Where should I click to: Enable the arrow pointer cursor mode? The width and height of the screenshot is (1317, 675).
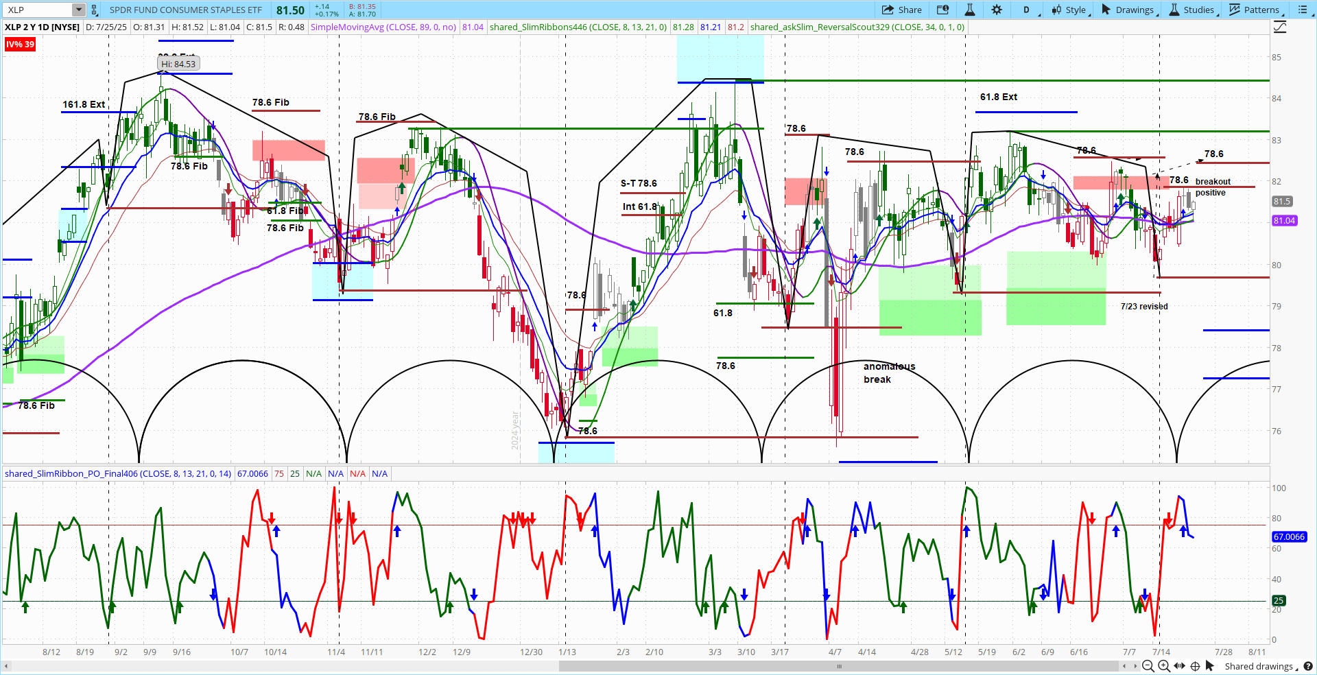(1211, 666)
